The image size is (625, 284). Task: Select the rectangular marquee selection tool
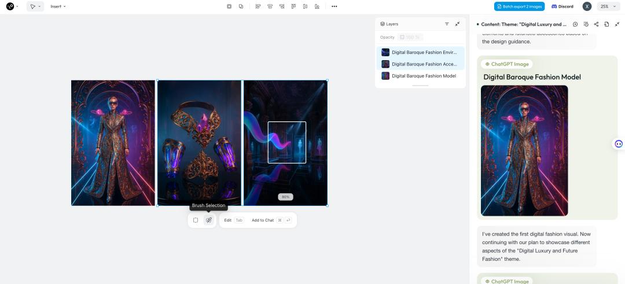click(x=196, y=220)
